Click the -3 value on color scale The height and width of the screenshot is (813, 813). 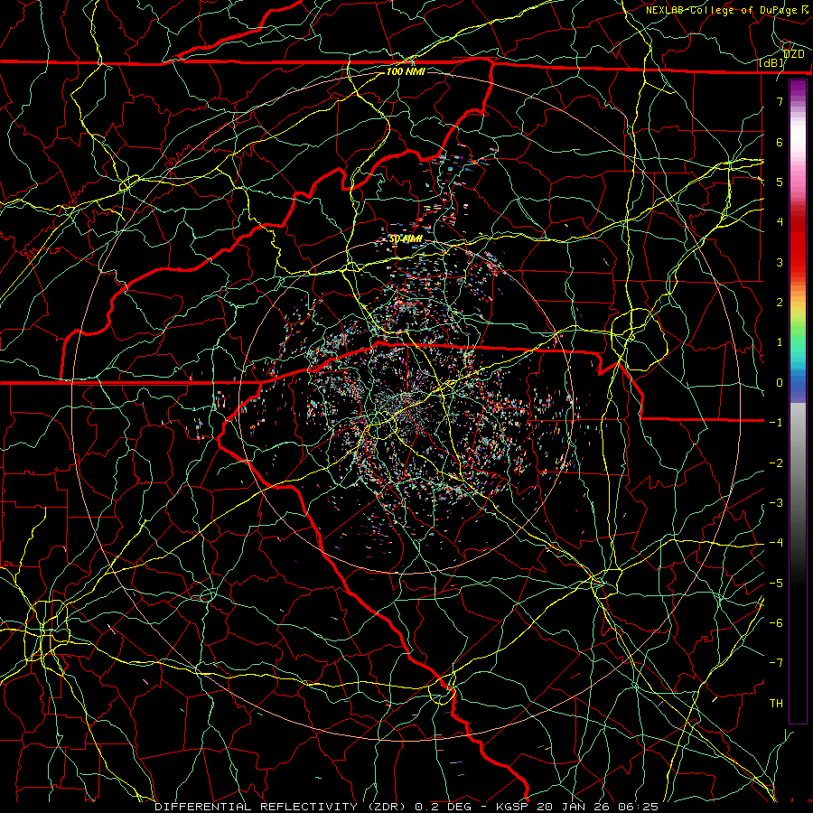[x=776, y=503]
